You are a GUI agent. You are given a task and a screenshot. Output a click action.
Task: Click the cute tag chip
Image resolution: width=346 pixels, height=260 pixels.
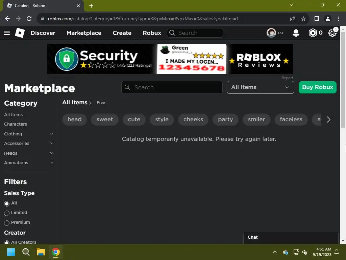(134, 120)
